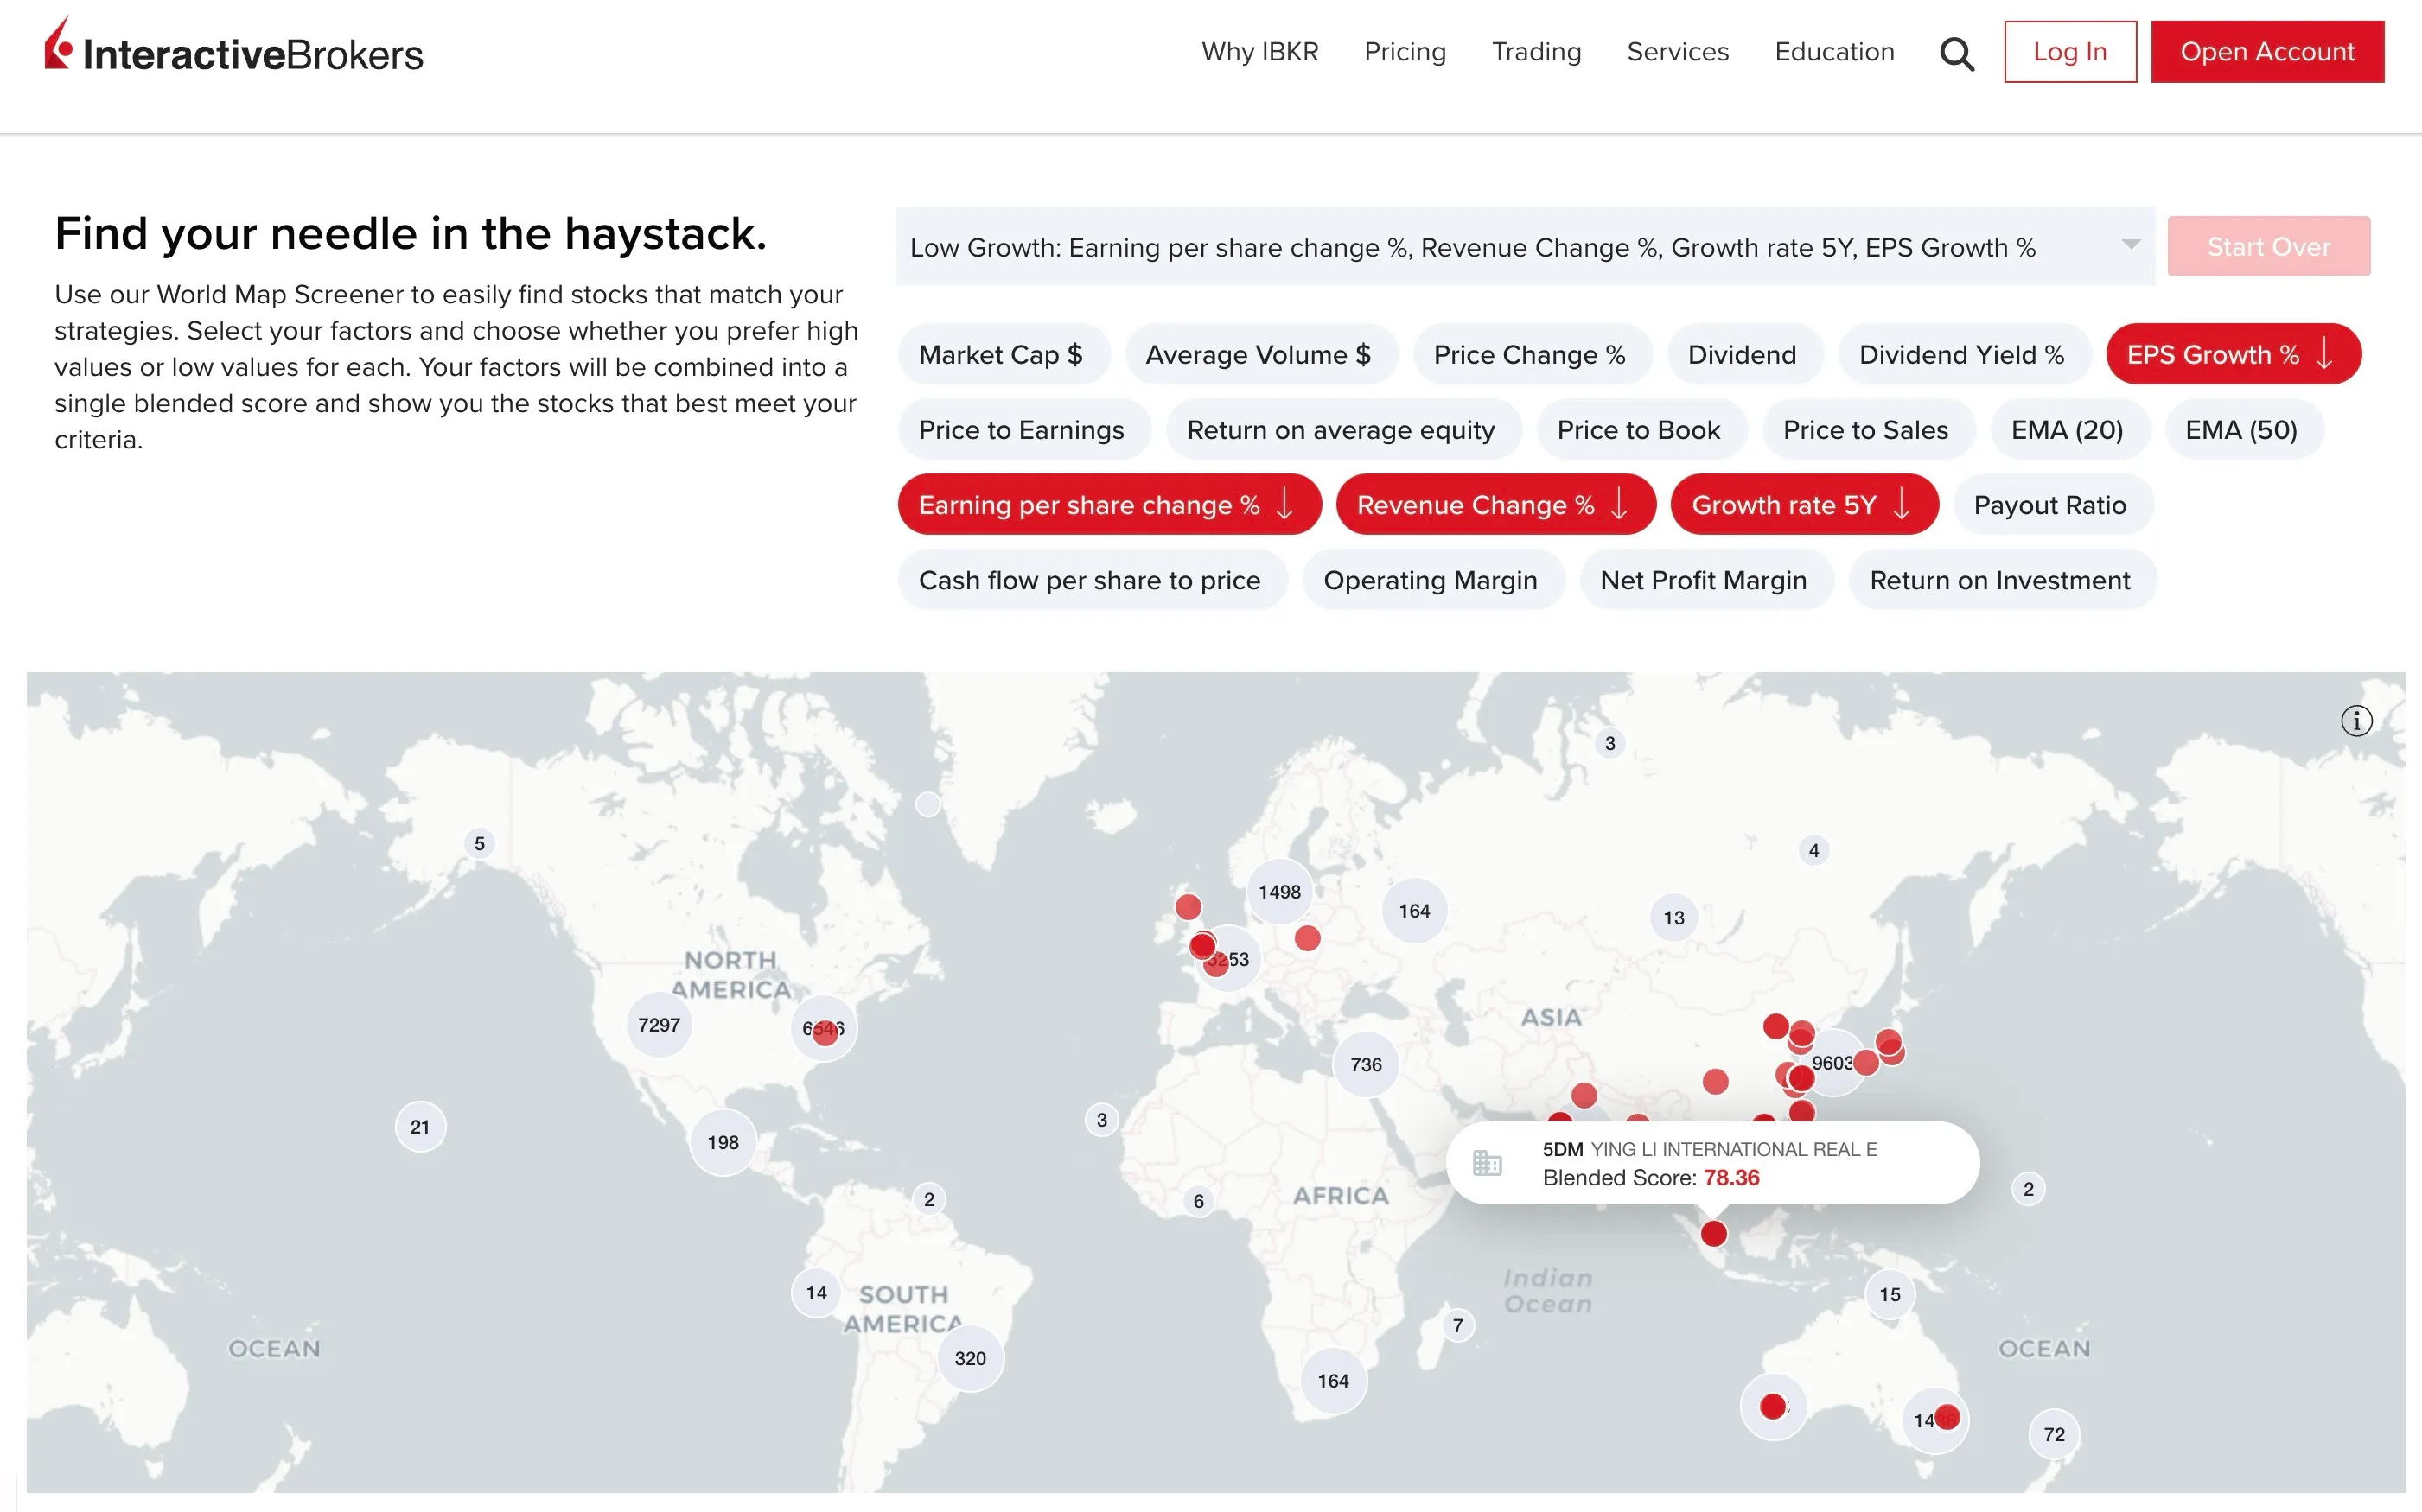2422x1512 pixels.
Task: Expand the Low Growth strategy dropdown
Action: [x=1525, y=246]
